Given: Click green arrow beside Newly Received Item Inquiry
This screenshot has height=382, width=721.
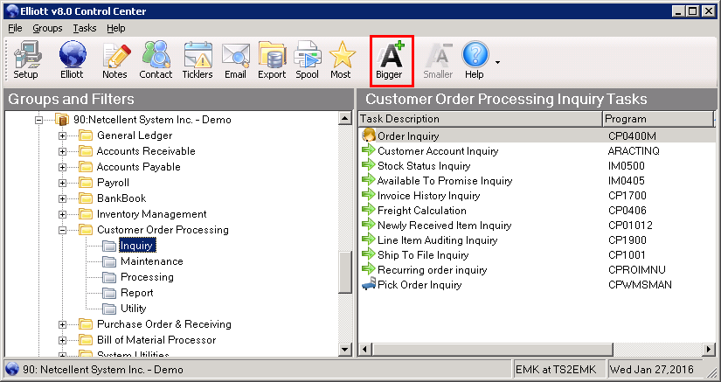Looking at the screenshot, I should [x=368, y=225].
